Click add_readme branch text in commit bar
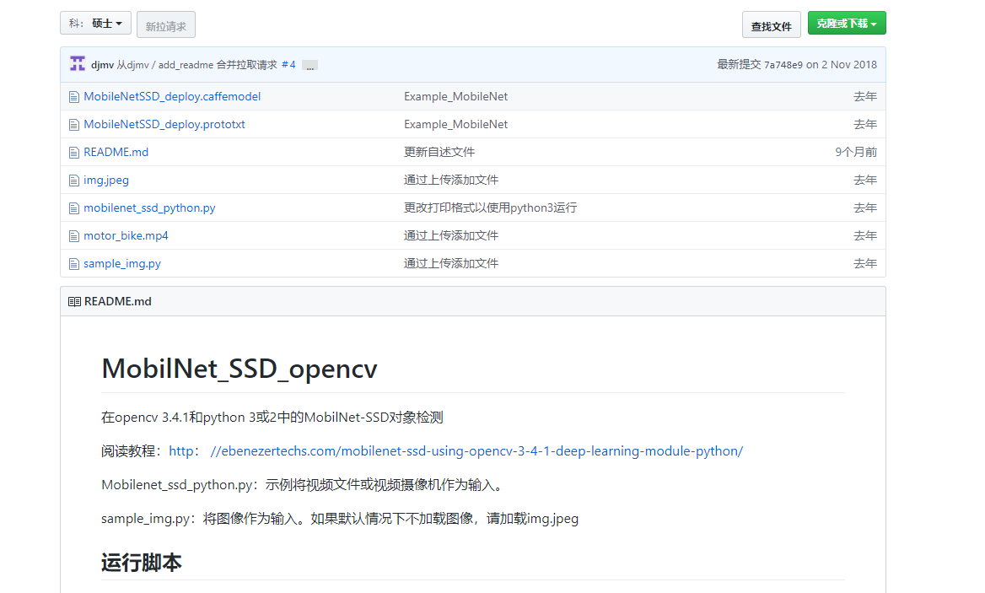This screenshot has height=593, width=985. coord(186,65)
